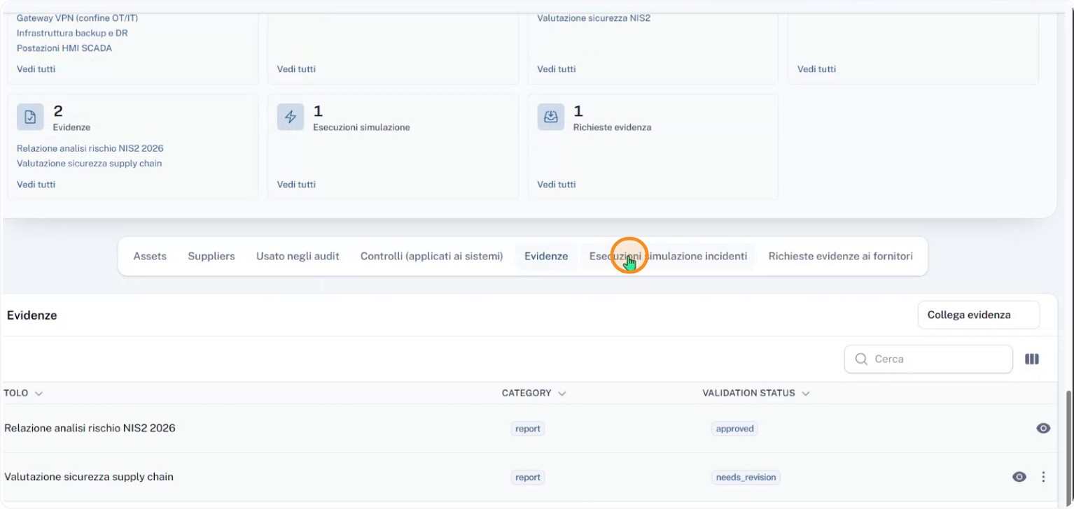The width and height of the screenshot is (1074, 509).
Task: Switch to Richieste evidenze ai fornitori tab
Action: tap(840, 256)
